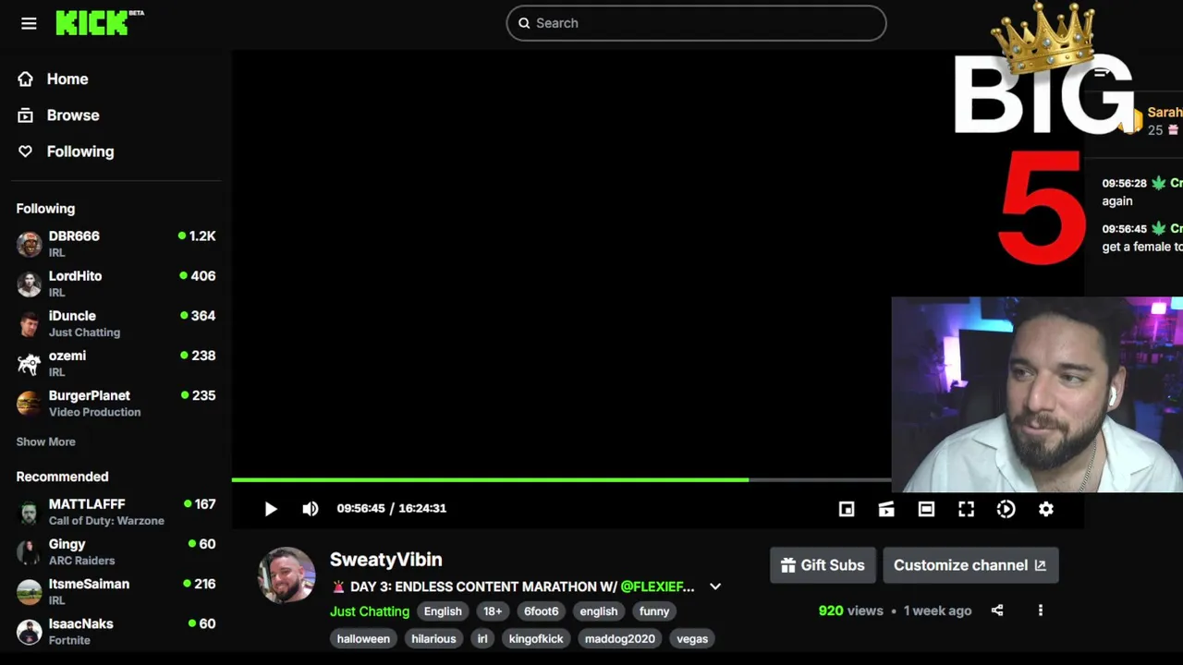
Task: Open Customize channel link
Action: click(970, 565)
